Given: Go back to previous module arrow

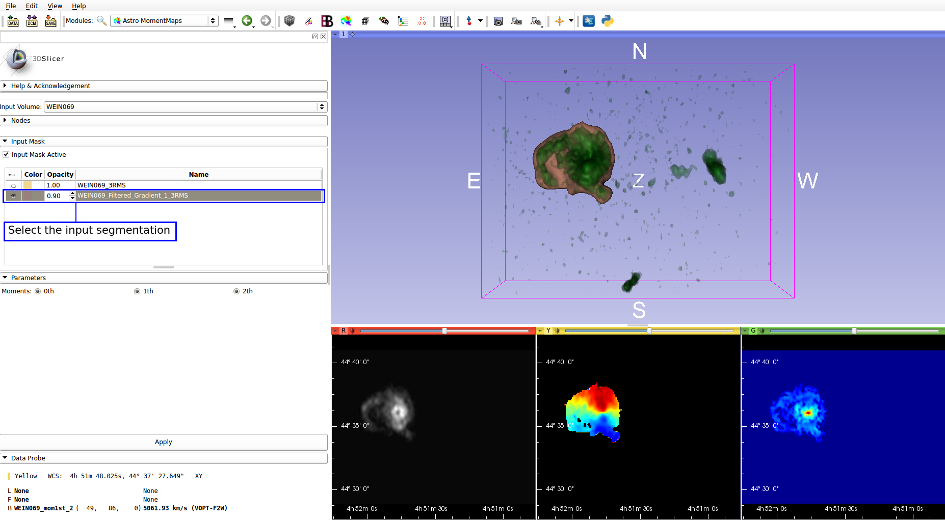Looking at the screenshot, I should (x=247, y=21).
